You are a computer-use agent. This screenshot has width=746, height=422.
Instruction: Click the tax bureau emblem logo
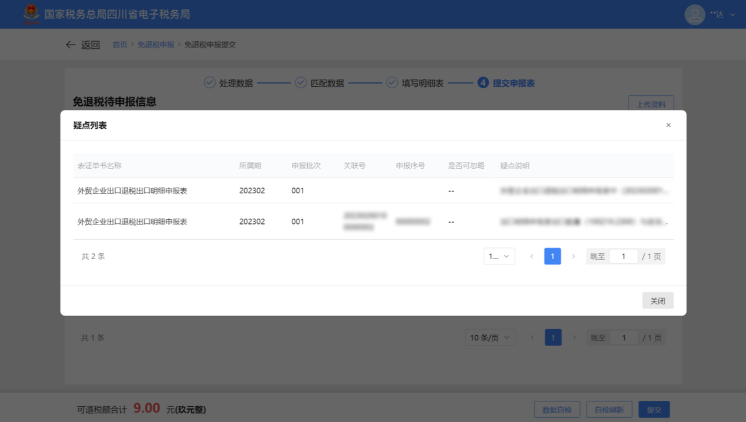point(31,14)
